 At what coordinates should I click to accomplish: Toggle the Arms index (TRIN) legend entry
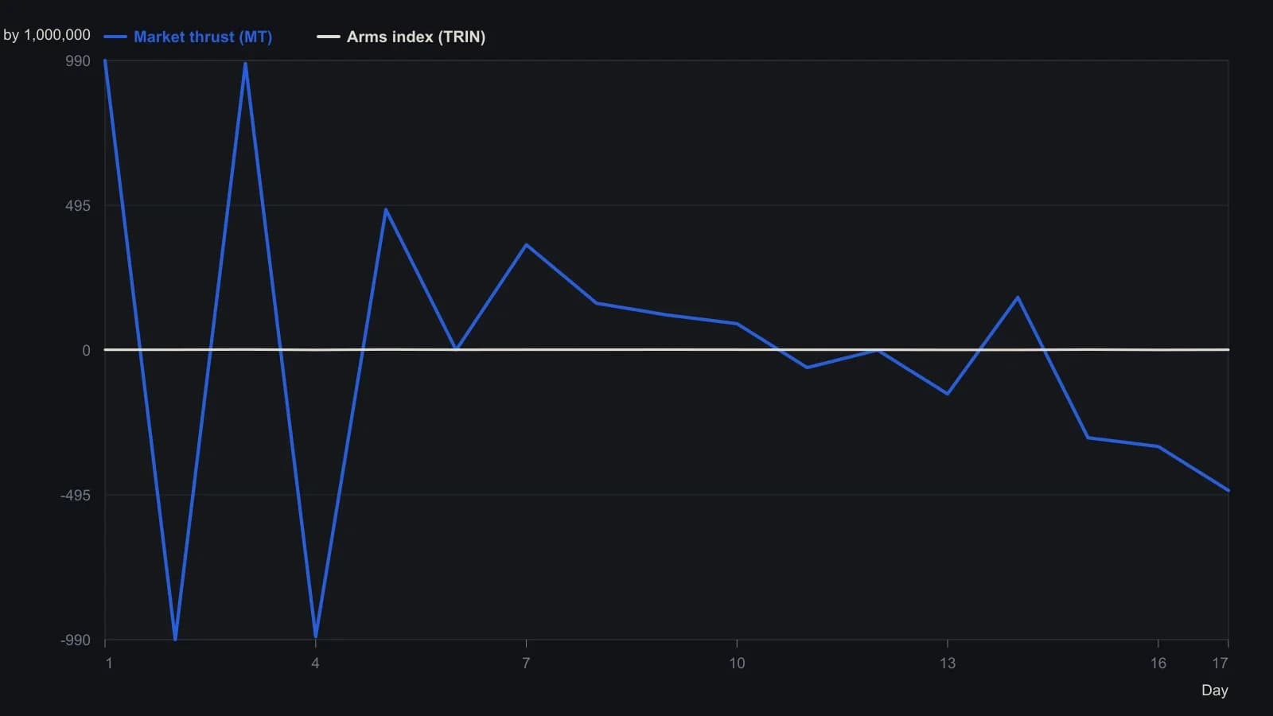[401, 37]
